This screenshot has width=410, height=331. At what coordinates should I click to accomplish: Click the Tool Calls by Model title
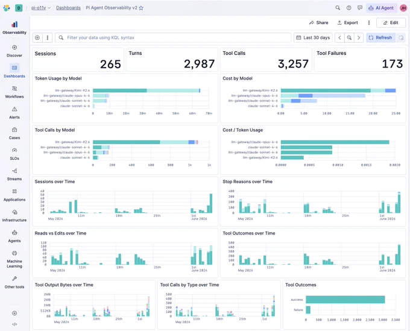(x=55, y=130)
